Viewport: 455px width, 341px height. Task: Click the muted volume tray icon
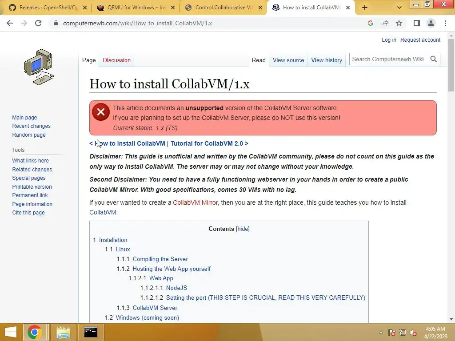tap(413, 333)
